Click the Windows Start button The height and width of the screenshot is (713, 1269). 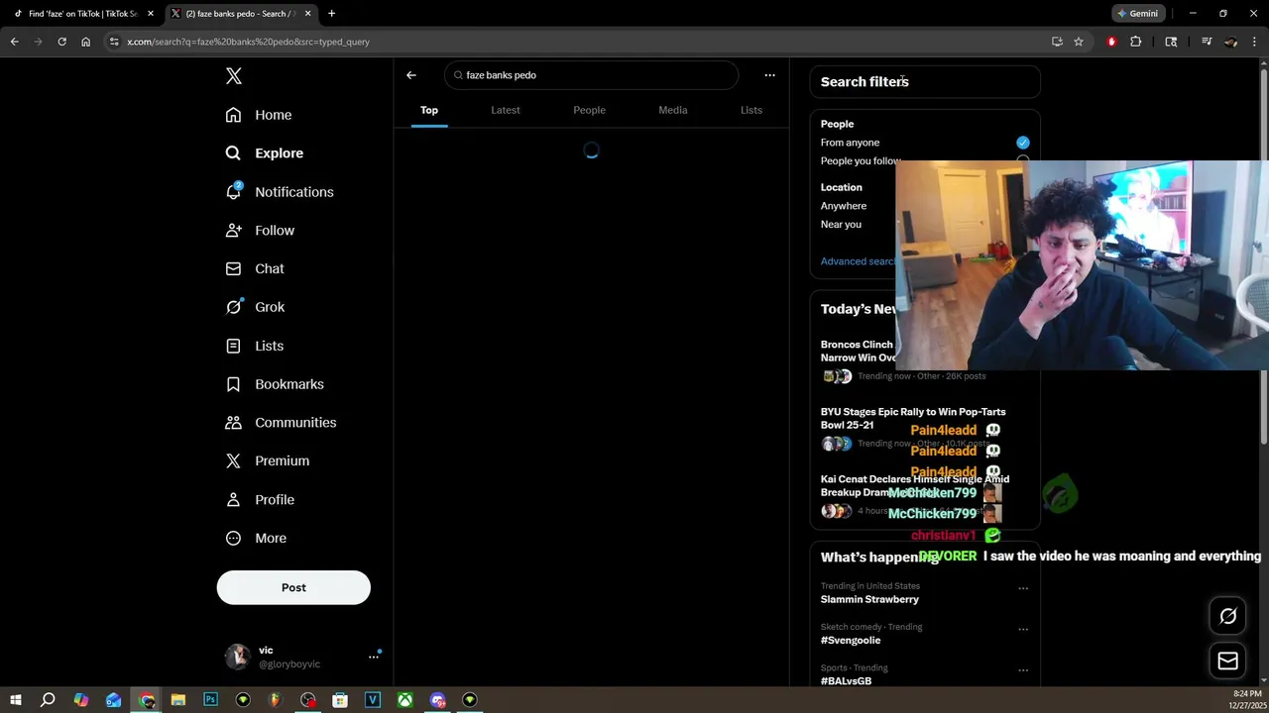(x=16, y=700)
